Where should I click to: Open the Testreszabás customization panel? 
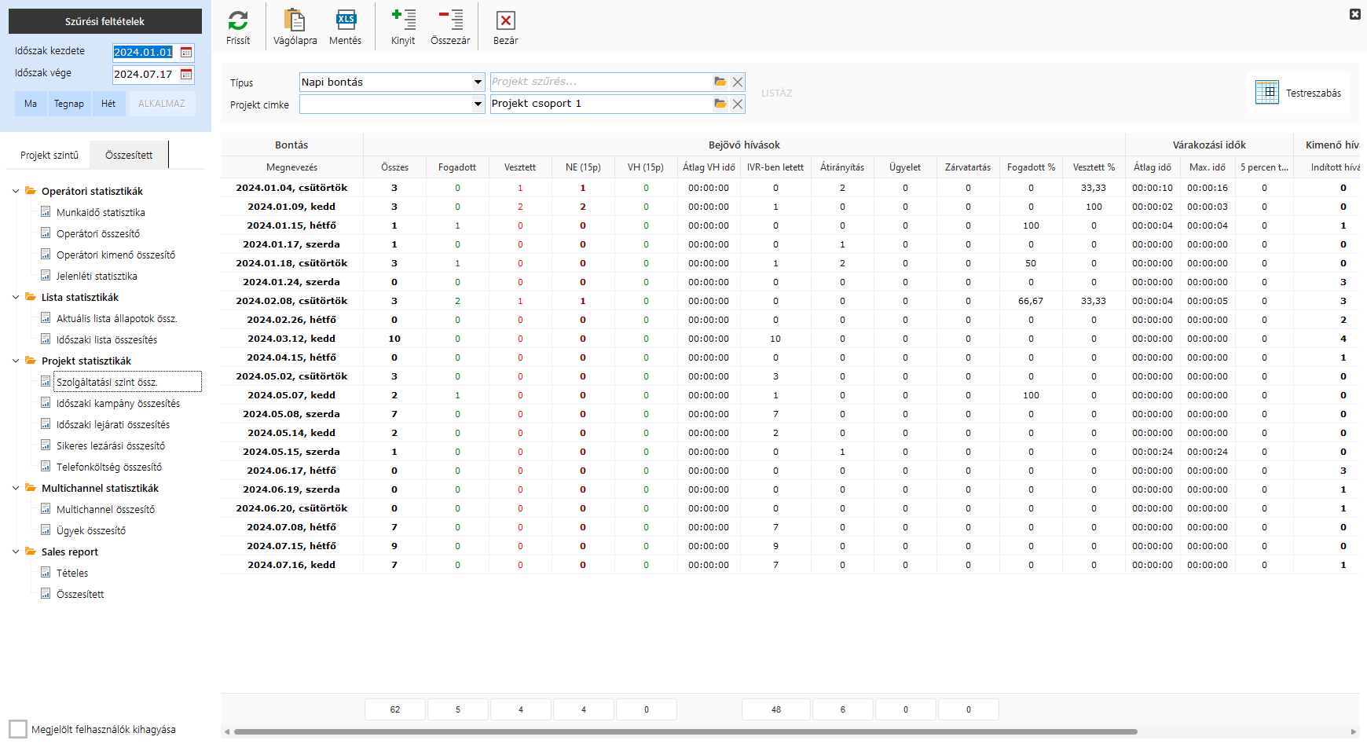[1299, 93]
